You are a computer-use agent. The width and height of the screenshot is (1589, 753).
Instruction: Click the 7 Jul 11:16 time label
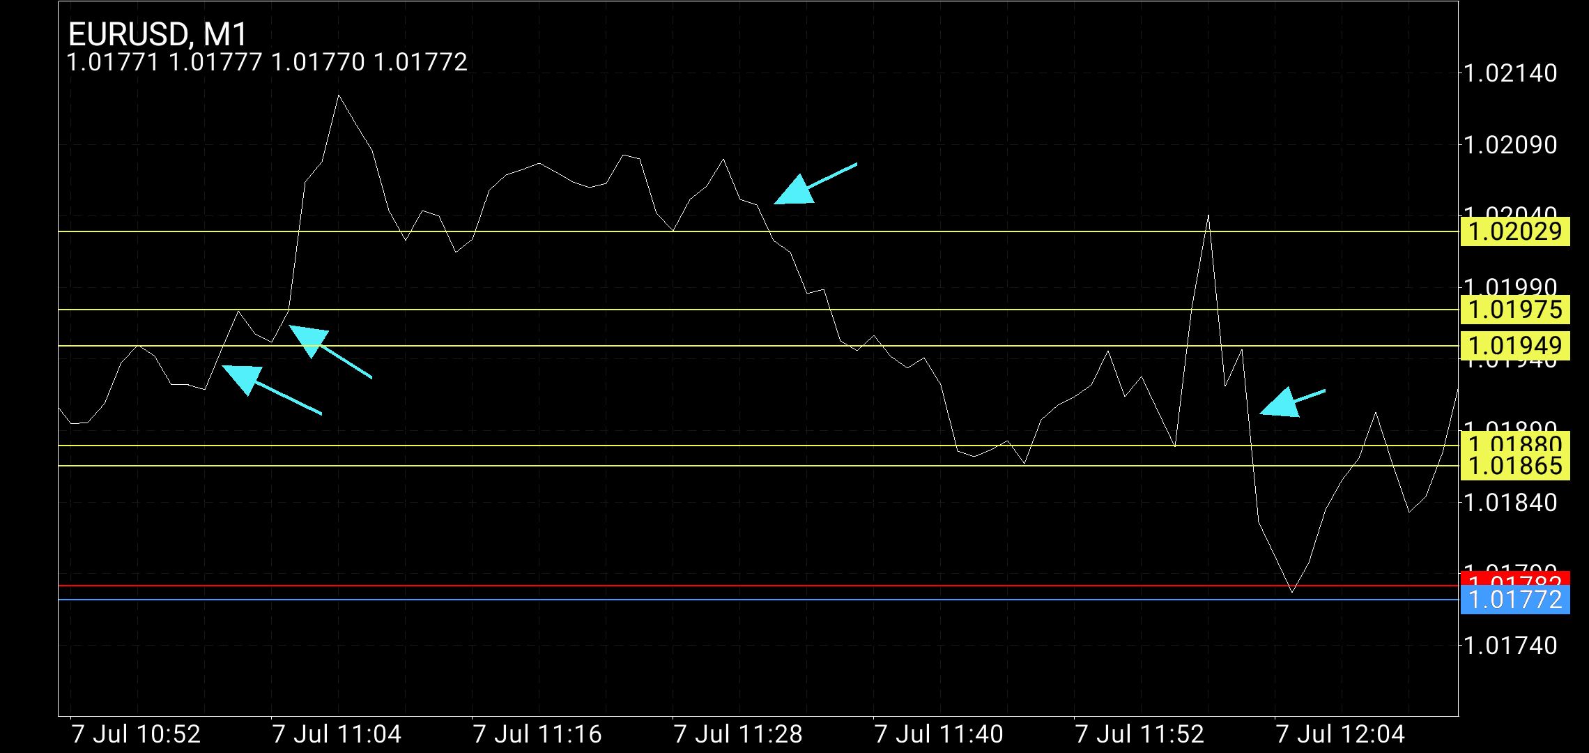(x=537, y=734)
